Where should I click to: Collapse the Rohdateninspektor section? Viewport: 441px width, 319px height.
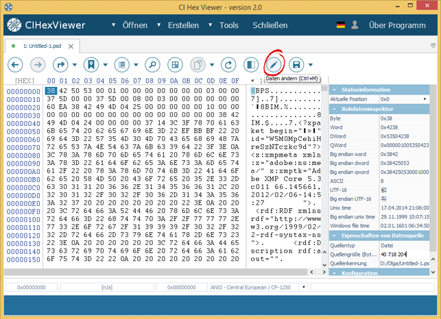click(x=335, y=108)
